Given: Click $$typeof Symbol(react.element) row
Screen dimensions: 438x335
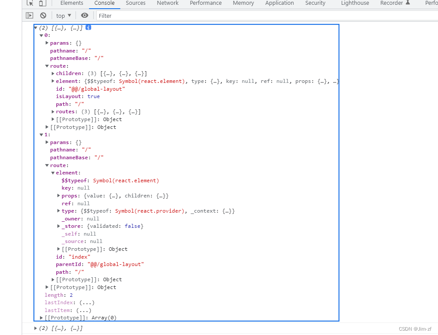Looking at the screenshot, I should (110, 181).
